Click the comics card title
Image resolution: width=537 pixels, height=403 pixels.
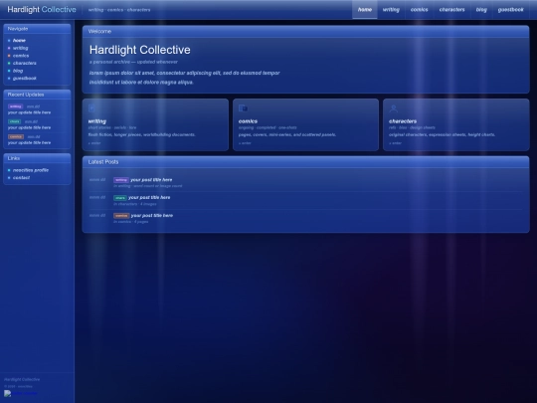click(248, 121)
